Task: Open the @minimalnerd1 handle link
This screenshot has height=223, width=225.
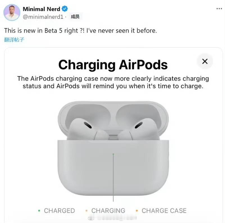Action: click(43, 17)
